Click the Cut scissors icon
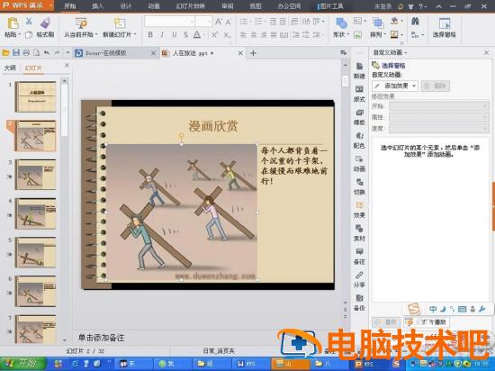495x371 pixels. 29,22
